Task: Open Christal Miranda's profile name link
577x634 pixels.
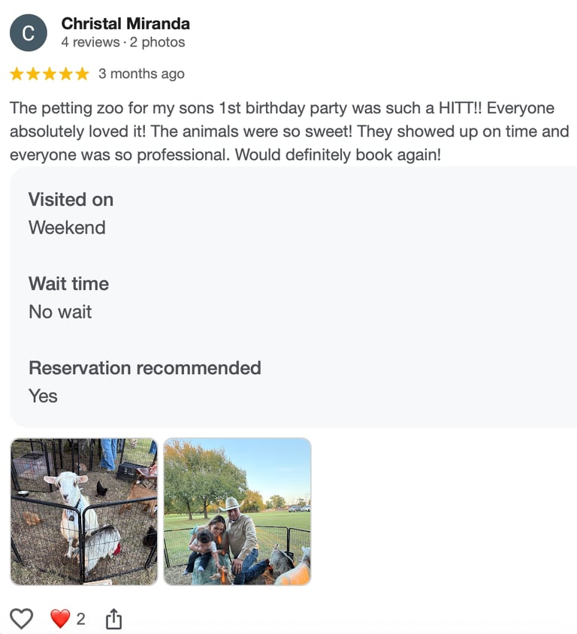Action: click(125, 24)
